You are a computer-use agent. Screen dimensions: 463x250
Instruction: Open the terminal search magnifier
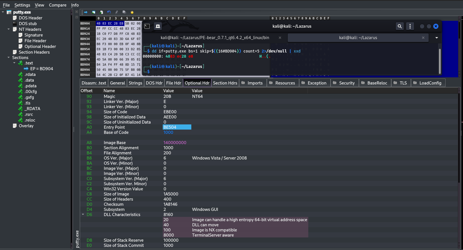[400, 26]
